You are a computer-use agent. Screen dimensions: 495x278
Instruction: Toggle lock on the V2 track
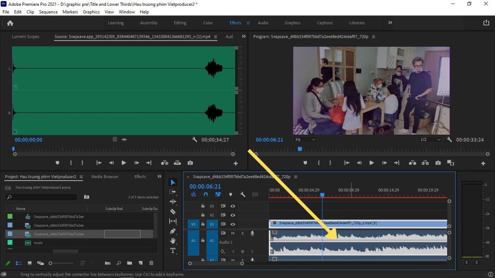[x=203, y=215]
